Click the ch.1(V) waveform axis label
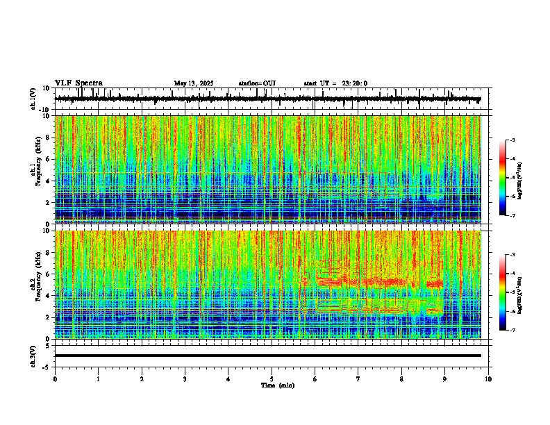The height and width of the screenshot is (425, 550). (33, 99)
